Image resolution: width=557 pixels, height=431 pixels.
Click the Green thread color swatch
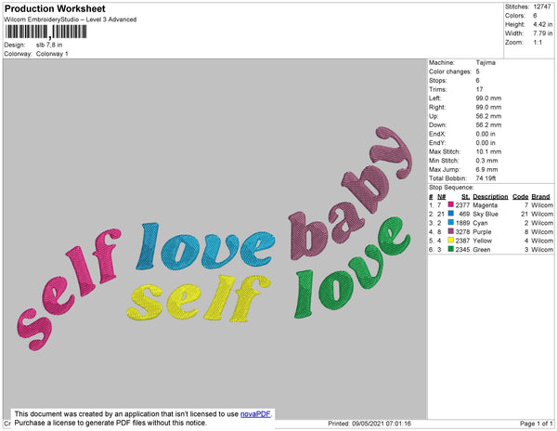[451, 251]
